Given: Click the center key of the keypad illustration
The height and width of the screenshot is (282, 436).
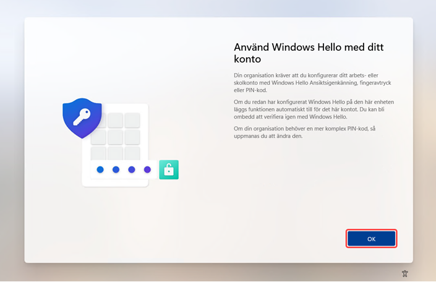Looking at the screenshot, I should coord(116,136).
